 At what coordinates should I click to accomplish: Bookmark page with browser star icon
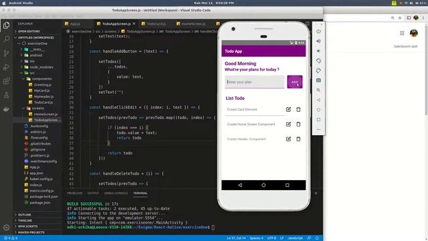click(400, 18)
